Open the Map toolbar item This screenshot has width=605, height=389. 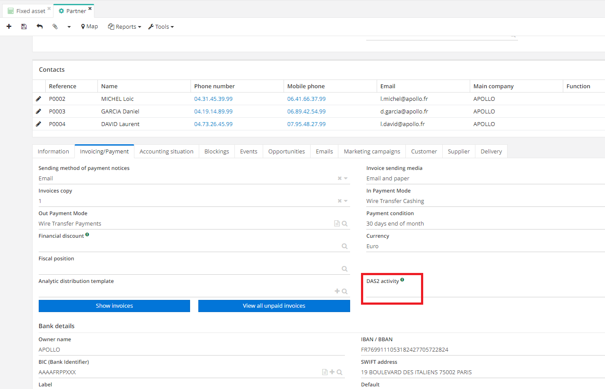(x=89, y=27)
